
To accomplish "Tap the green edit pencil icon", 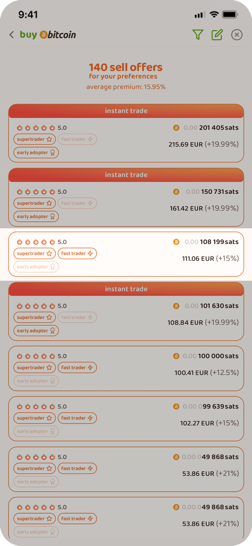I will 217,35.
